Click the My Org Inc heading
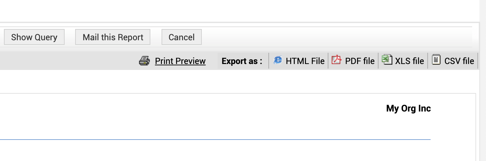 [x=408, y=109]
